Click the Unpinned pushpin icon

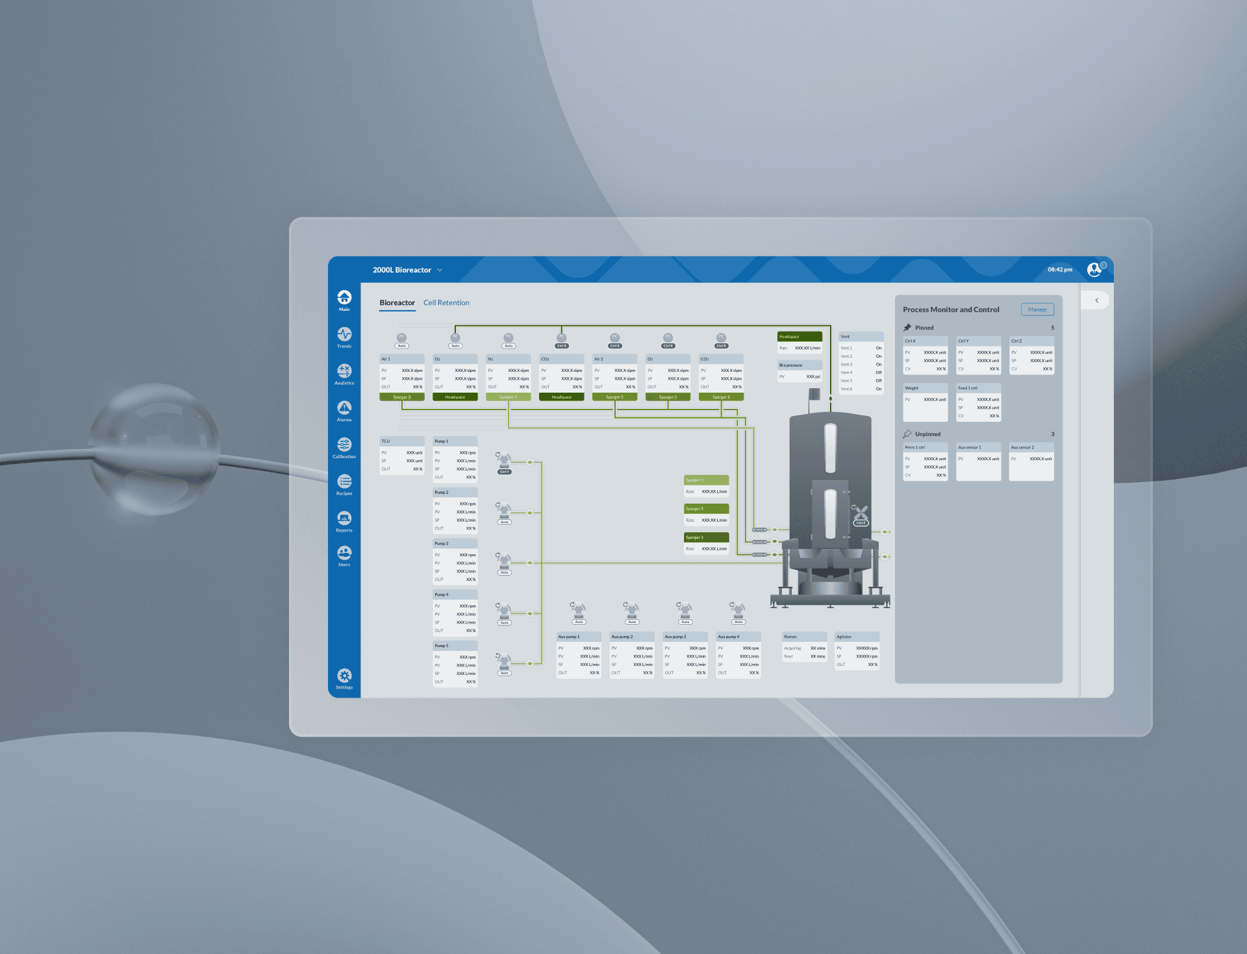point(907,434)
